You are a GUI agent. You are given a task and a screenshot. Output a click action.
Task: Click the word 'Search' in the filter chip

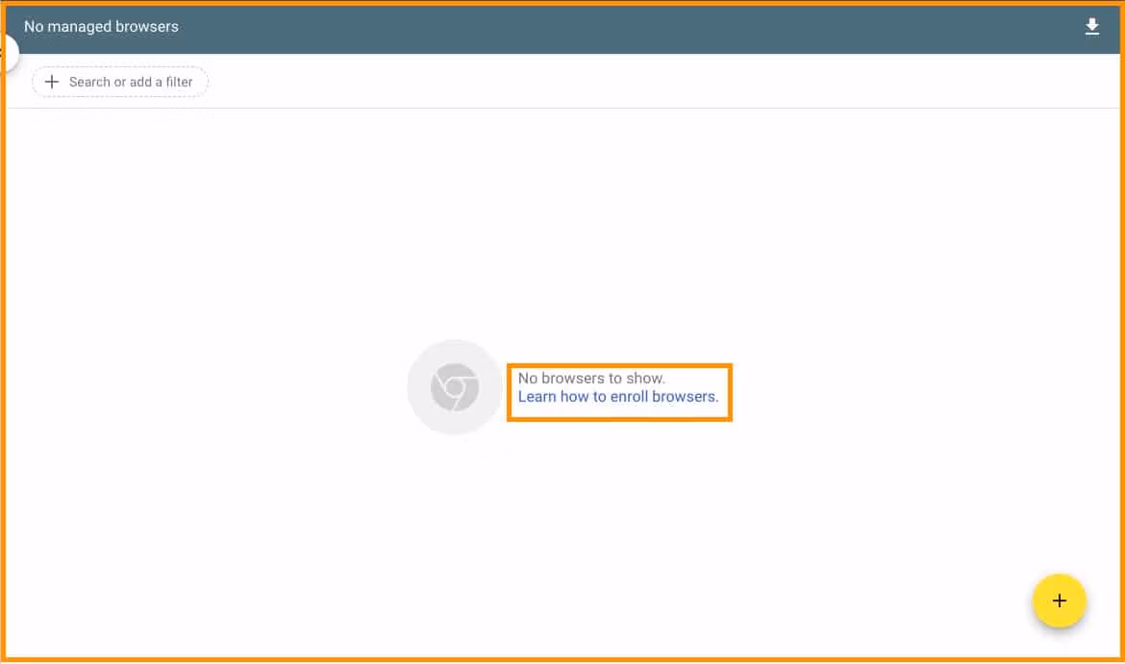click(x=89, y=82)
